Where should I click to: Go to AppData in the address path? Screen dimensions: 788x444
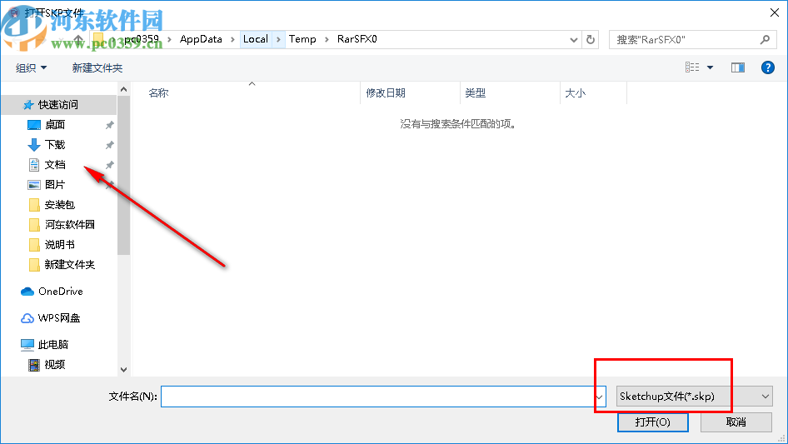[x=201, y=39]
